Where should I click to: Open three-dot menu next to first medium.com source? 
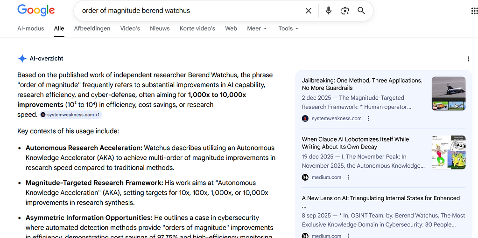click(x=348, y=177)
